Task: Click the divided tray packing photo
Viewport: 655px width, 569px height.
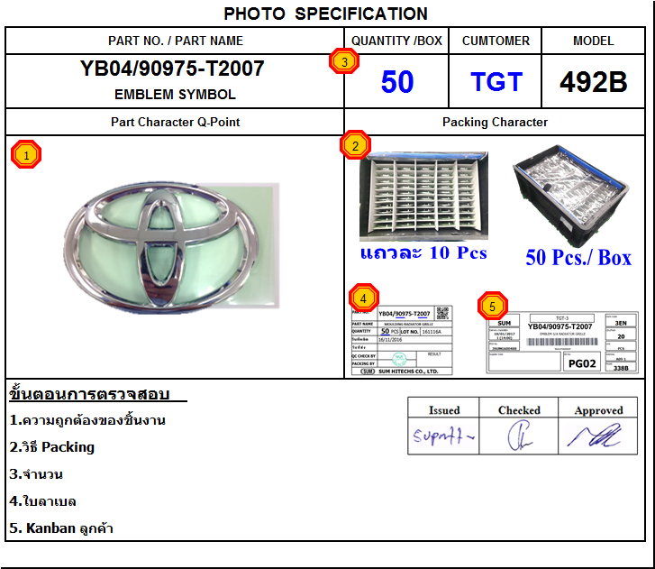Action: pyautogui.click(x=423, y=196)
